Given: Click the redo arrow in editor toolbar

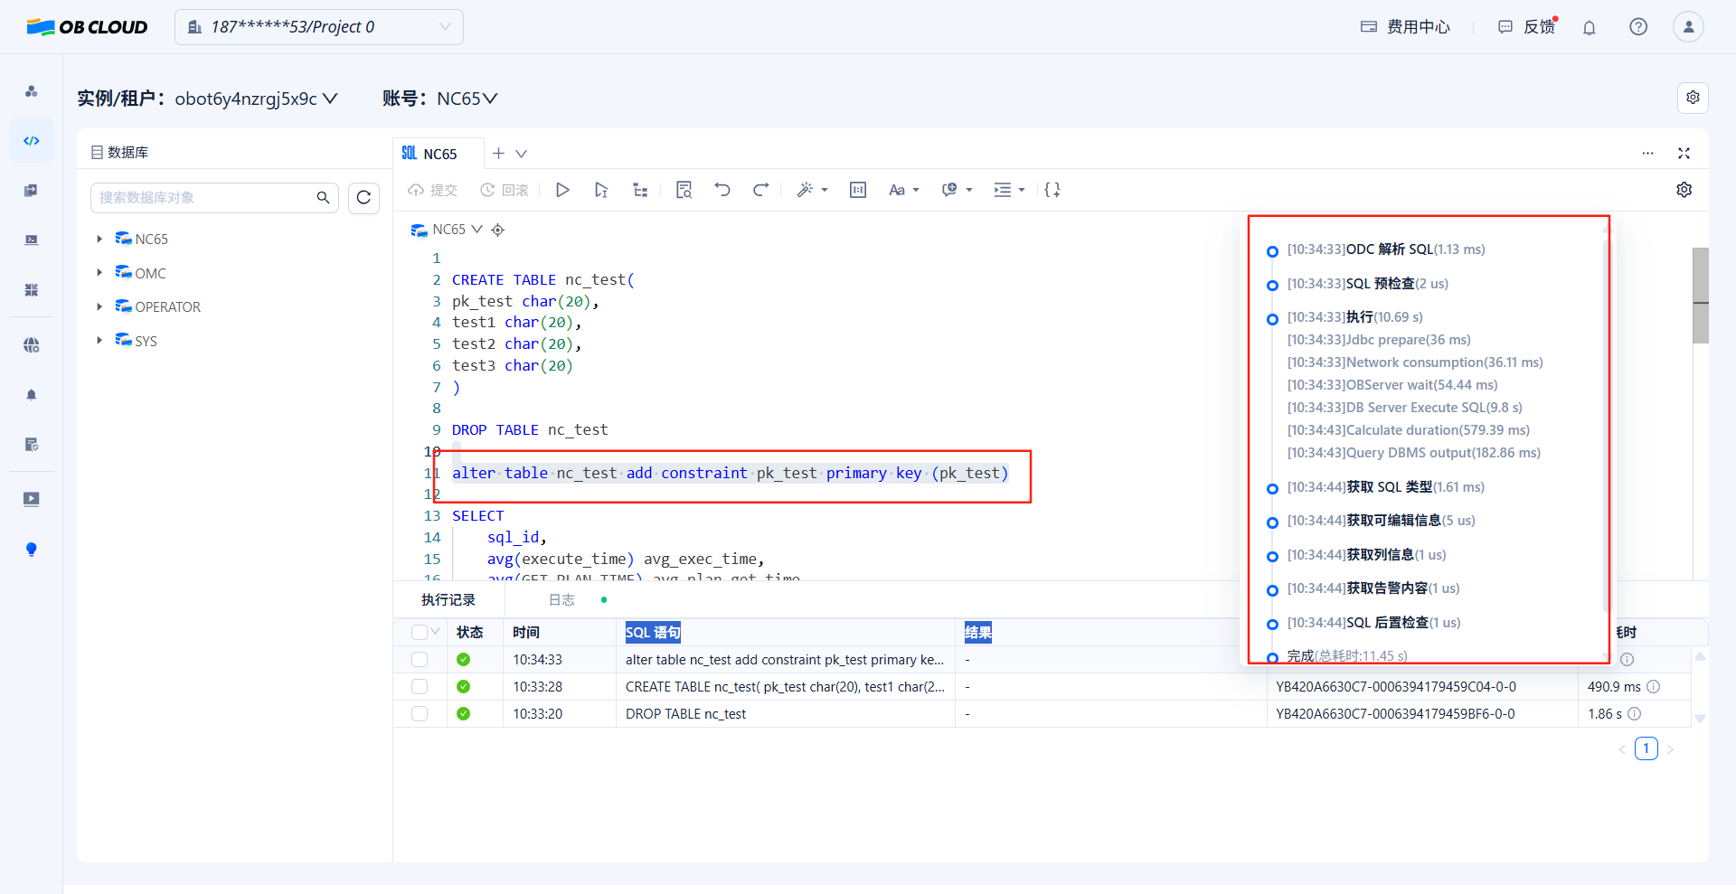Looking at the screenshot, I should [760, 190].
